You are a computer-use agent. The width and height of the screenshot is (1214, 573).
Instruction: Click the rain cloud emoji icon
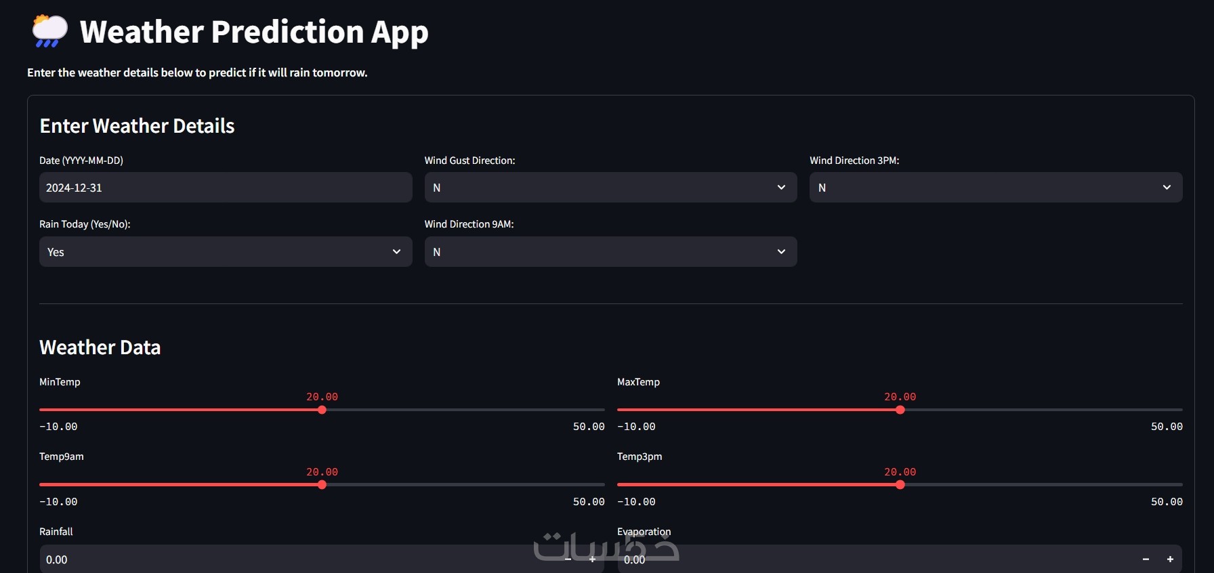pos(49,31)
